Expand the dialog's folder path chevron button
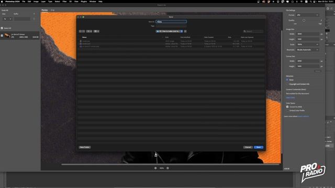 [x=185, y=31]
